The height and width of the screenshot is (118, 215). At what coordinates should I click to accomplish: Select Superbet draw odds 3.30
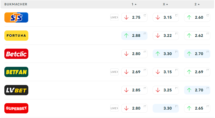(x=166, y=108)
